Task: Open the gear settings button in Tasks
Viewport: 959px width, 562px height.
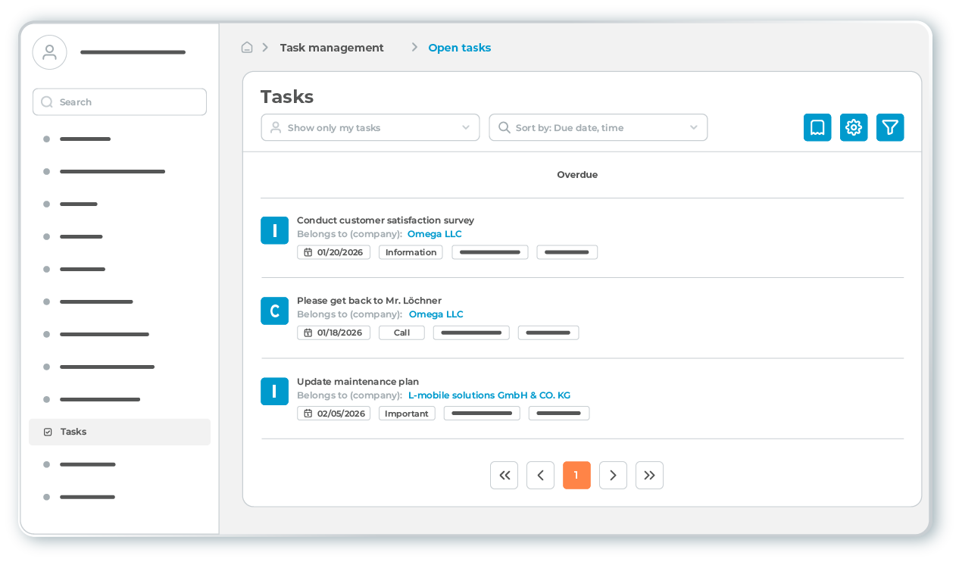Action: pyautogui.click(x=854, y=127)
